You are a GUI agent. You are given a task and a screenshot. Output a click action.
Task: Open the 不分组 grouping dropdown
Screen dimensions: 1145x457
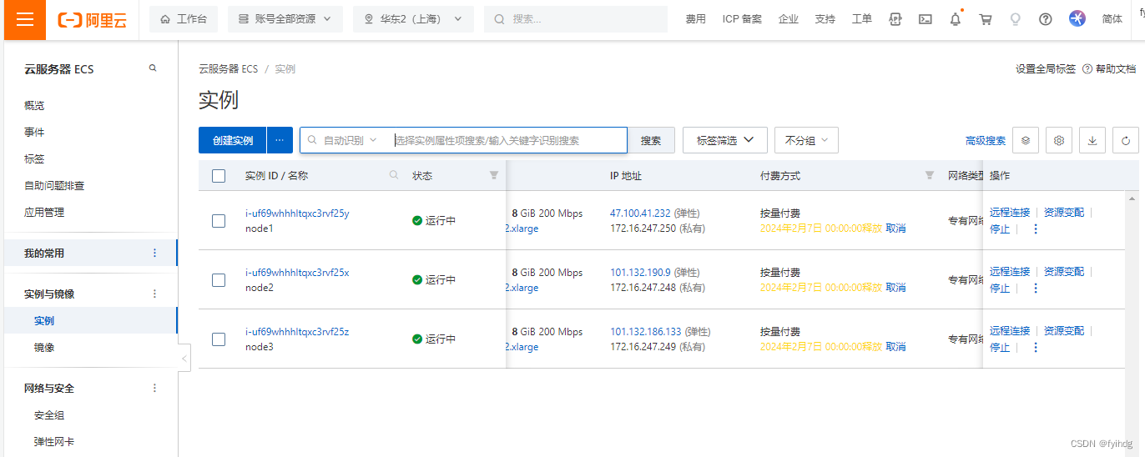coord(806,140)
